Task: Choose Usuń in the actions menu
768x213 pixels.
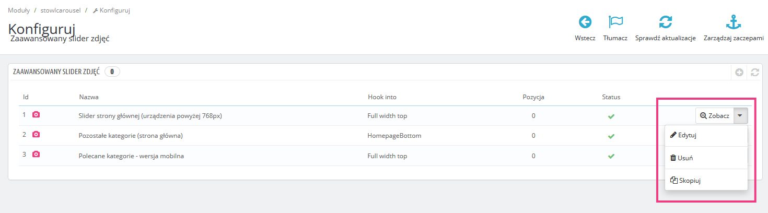Action: tap(684, 158)
